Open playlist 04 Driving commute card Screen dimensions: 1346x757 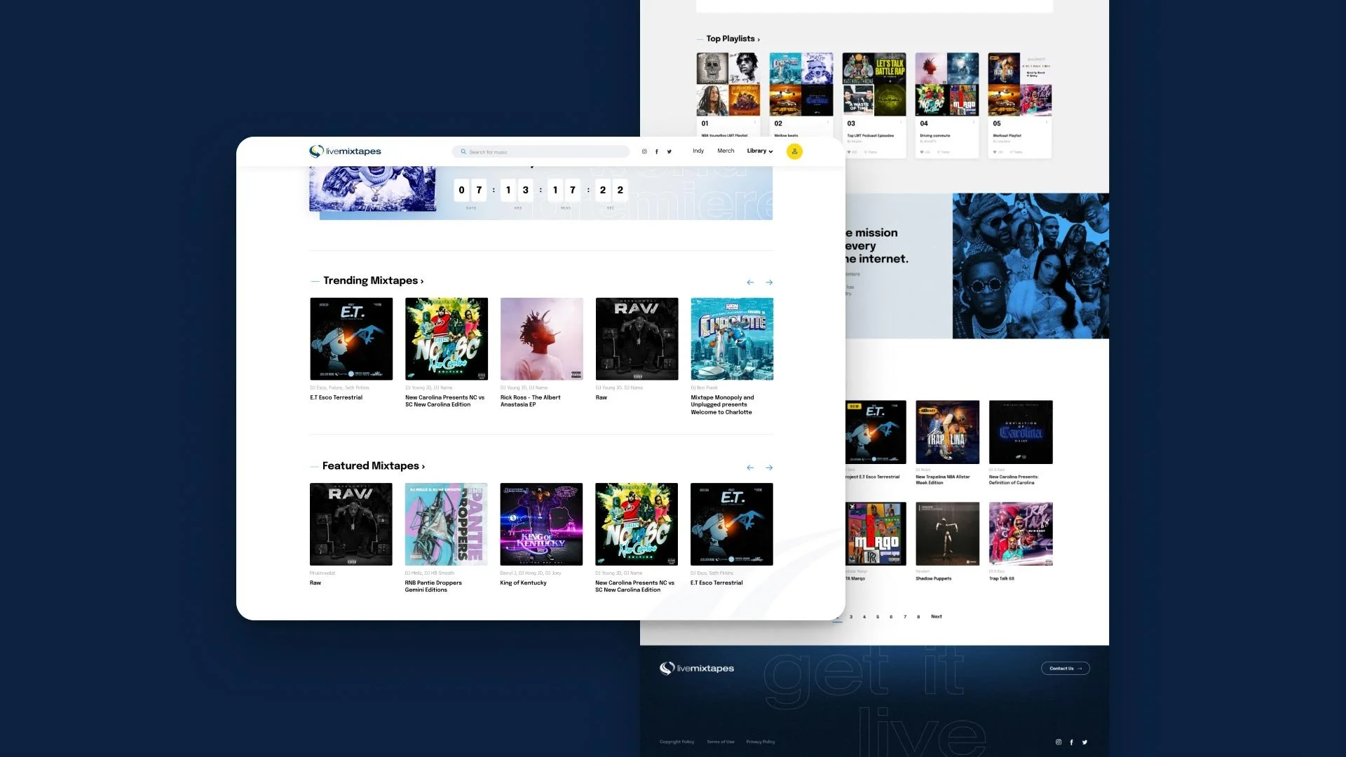pyautogui.click(x=947, y=105)
